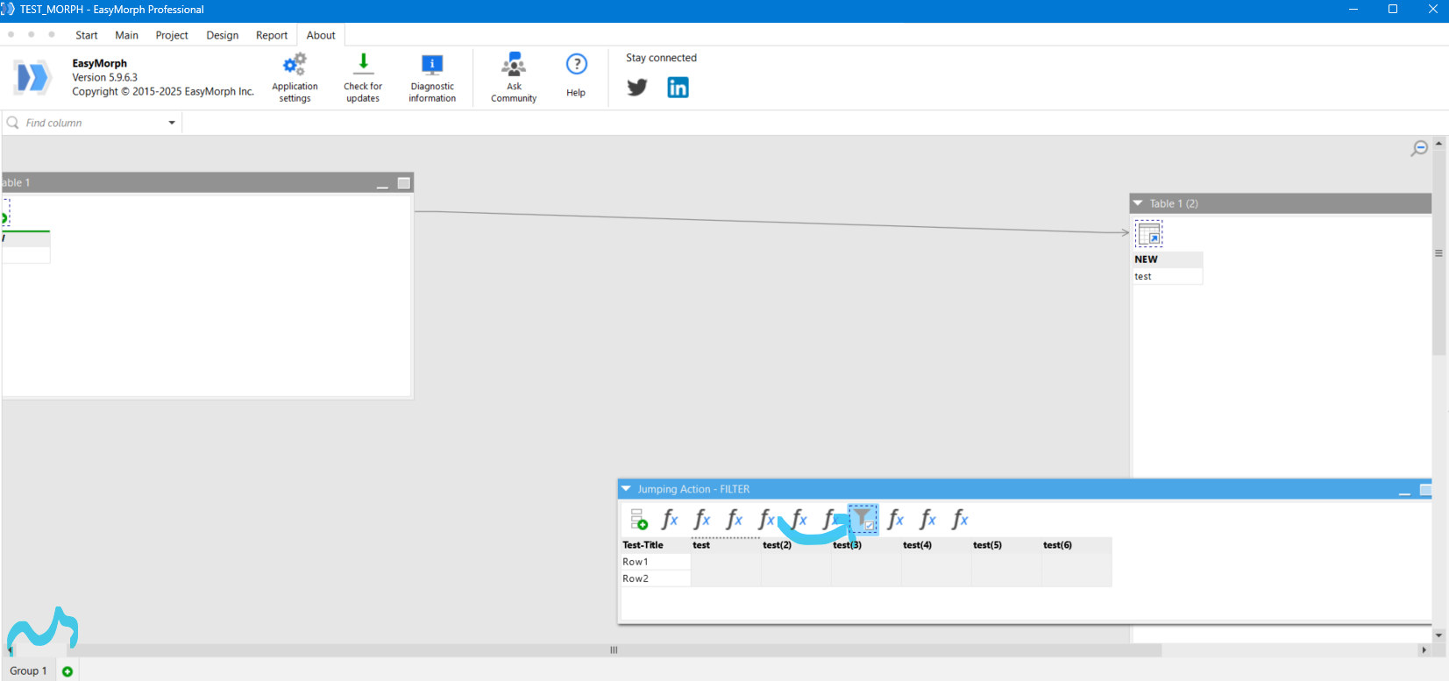Select the NEW column header
This screenshot has width=1449, height=681.
(1168, 259)
